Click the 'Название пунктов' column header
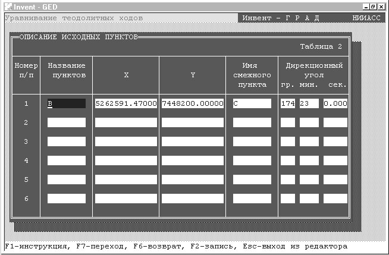Image resolution: width=389 pixels, height=255 pixels. pos(67,70)
